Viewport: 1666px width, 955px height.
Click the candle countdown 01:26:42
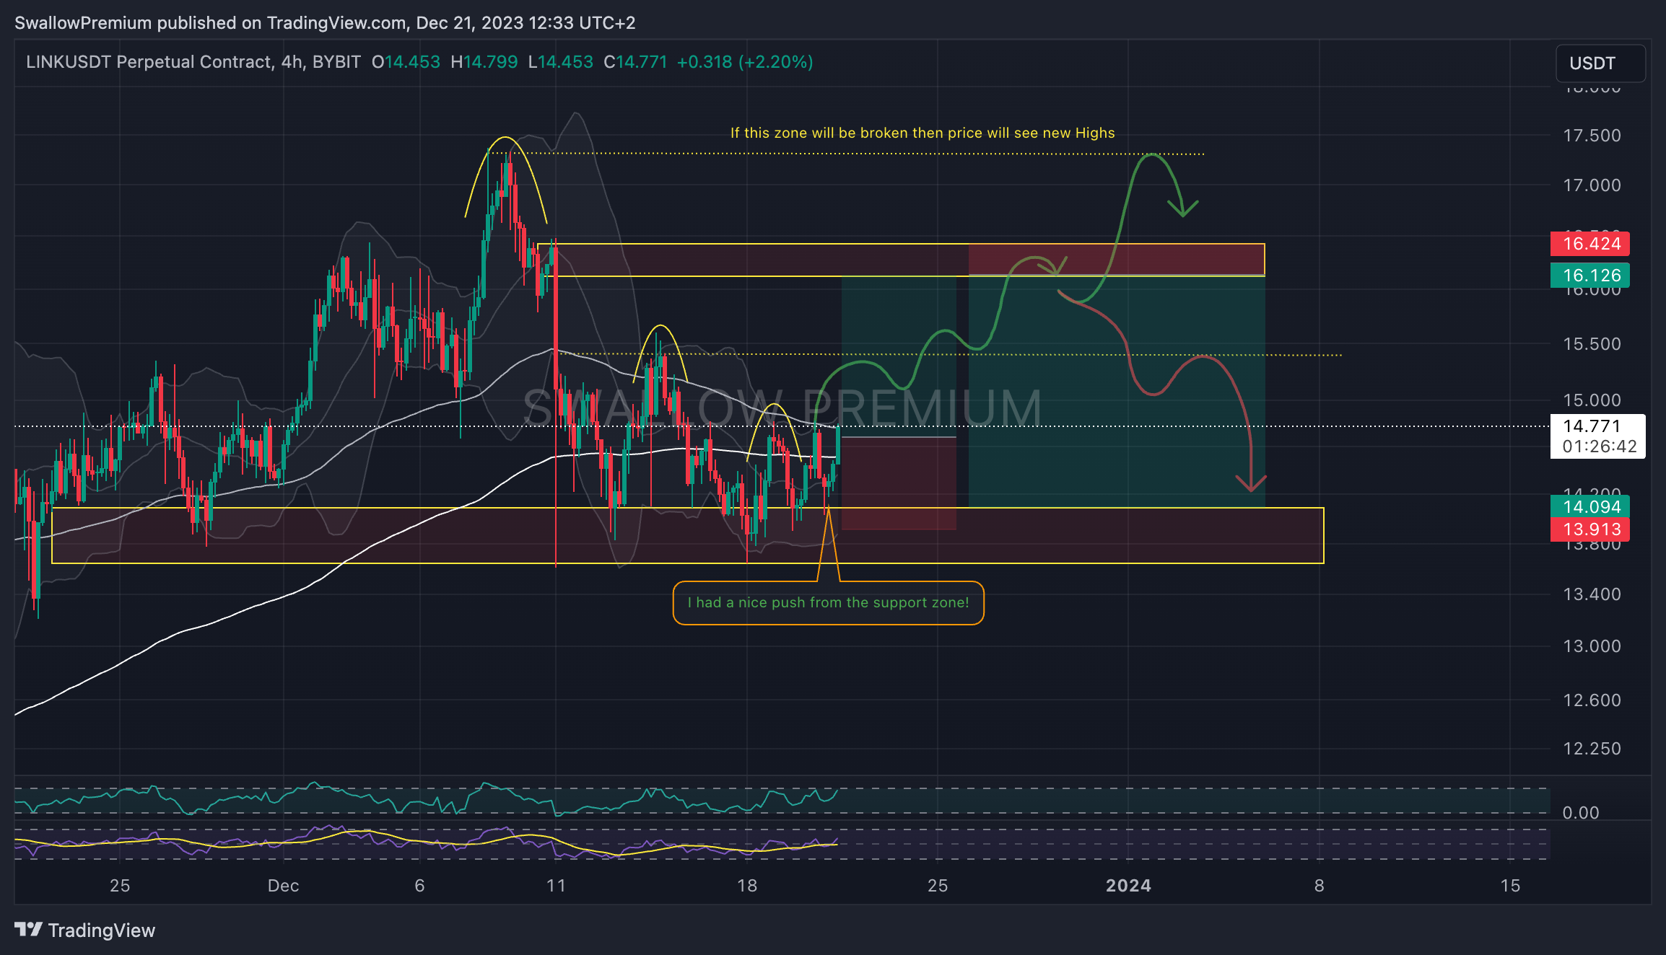[x=1599, y=446]
